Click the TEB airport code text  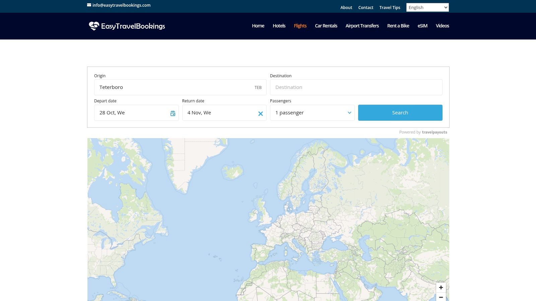tap(258, 88)
